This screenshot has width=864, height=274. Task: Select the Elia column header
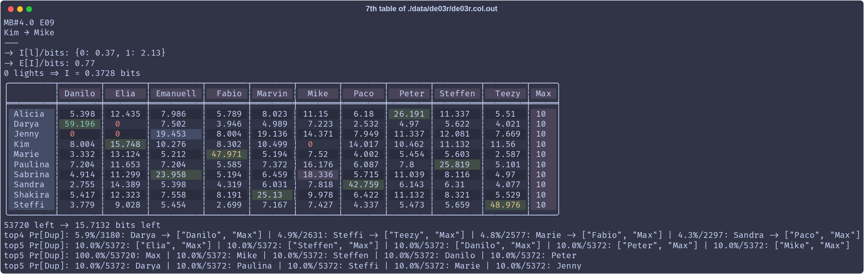[125, 94]
